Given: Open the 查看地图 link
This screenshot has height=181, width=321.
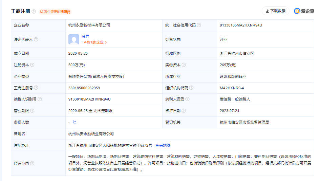Looking at the screenshot, I should pyautogui.click(x=163, y=145).
